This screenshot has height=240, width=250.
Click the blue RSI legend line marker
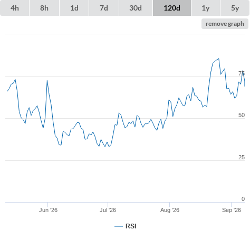click(x=119, y=226)
